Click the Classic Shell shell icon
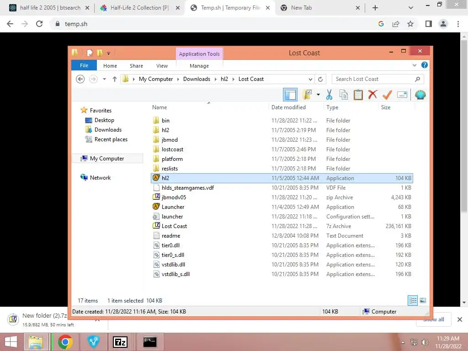Screen dimensions: 468x351 [x=420, y=95]
